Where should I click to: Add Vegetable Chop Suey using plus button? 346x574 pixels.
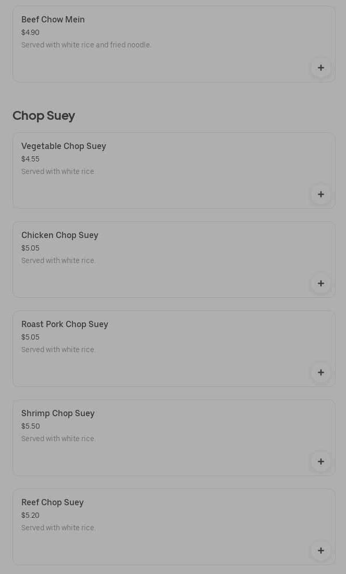pos(320,194)
